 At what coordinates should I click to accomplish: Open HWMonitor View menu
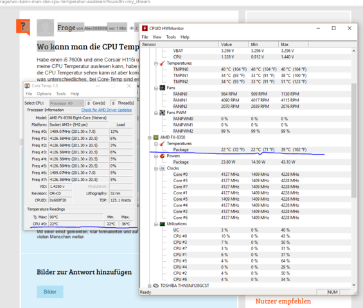[157, 37]
